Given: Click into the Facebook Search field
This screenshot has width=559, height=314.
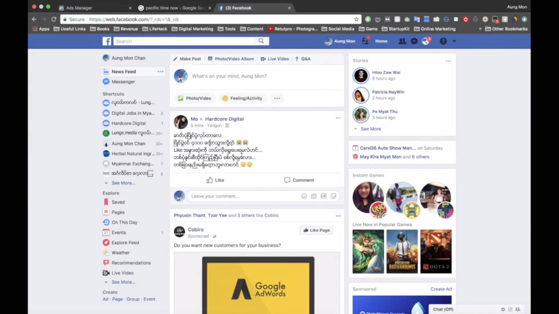Looking at the screenshot, I should [183, 41].
